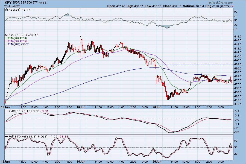246x164 pixels.
Task: Click the black line swatch before PMO(35,20,10)
Action: [x=7, y=111]
